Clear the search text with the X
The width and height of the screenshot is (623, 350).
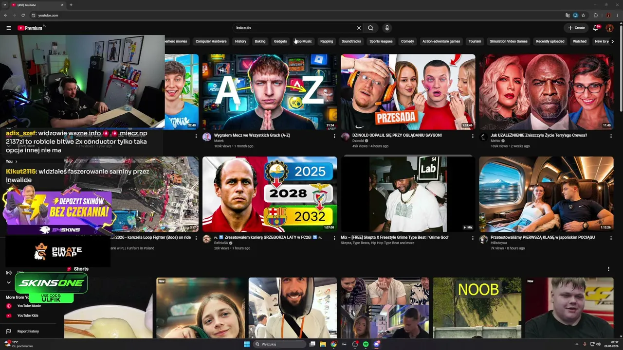[359, 28]
